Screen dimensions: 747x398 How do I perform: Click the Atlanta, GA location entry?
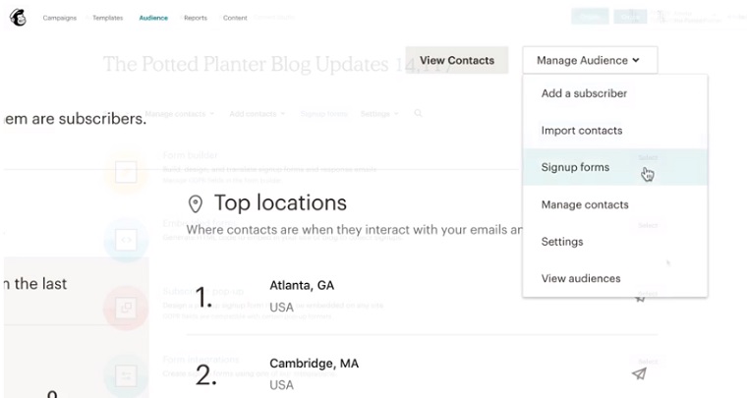pyautogui.click(x=302, y=285)
